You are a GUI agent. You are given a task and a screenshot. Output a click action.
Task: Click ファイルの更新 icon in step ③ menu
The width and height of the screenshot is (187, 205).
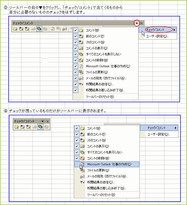coord(81,72)
